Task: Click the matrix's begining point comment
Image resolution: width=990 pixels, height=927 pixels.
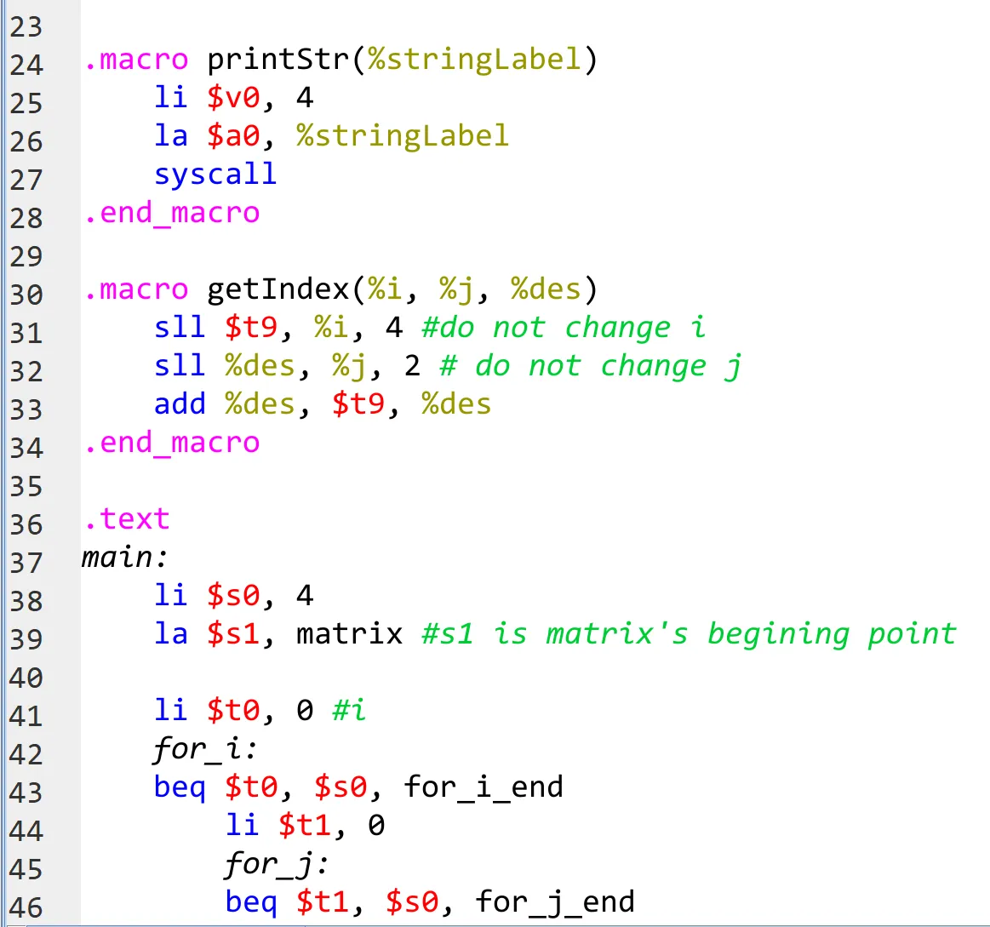Action: (689, 634)
